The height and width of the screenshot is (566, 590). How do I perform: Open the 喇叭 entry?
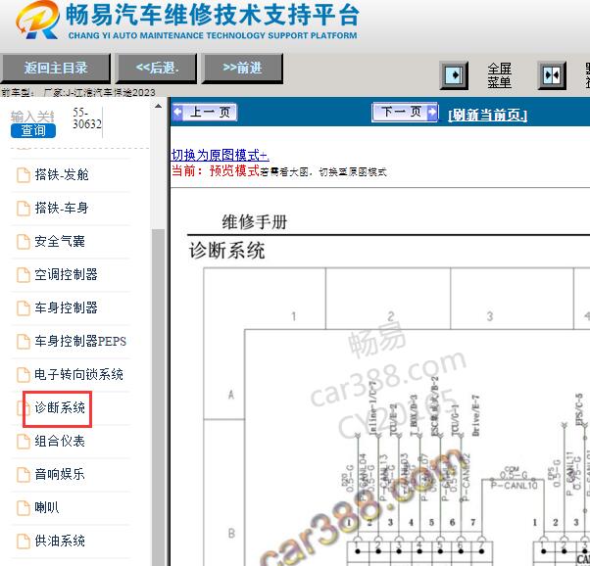tap(47, 507)
